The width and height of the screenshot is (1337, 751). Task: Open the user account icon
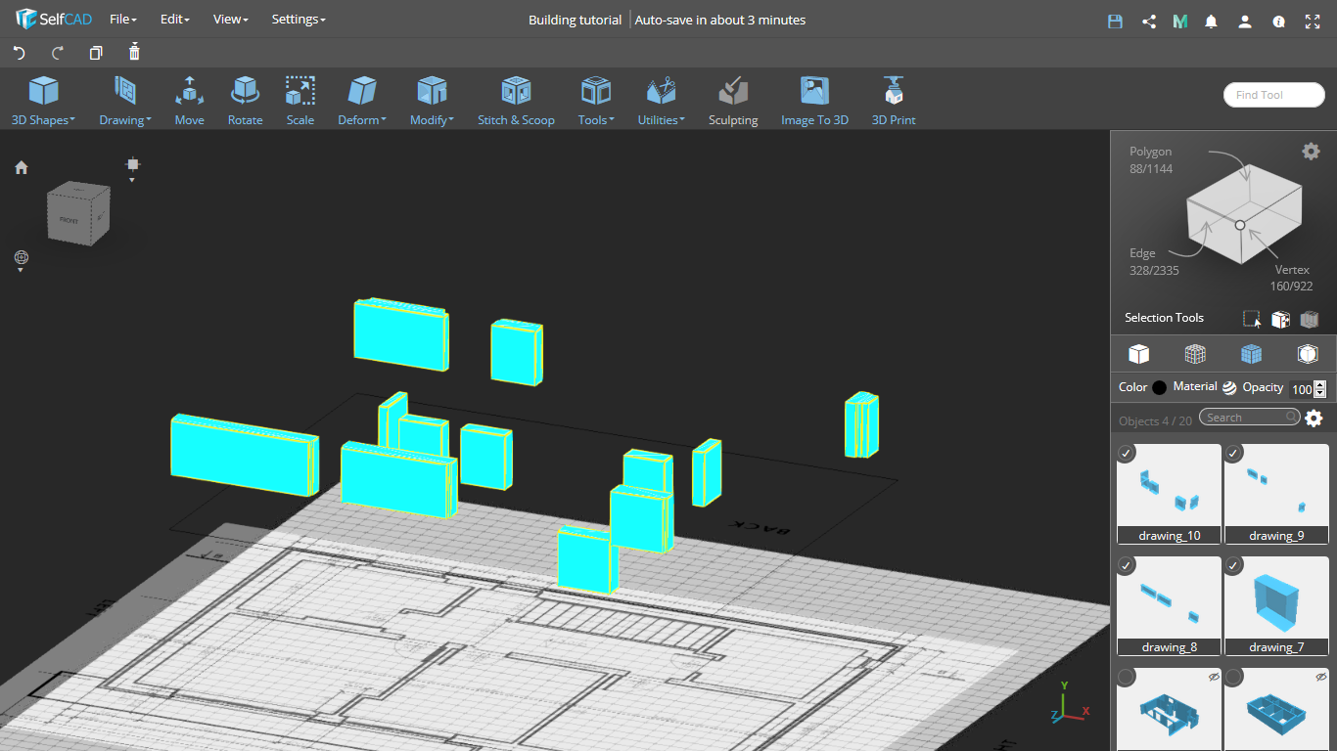coord(1244,21)
